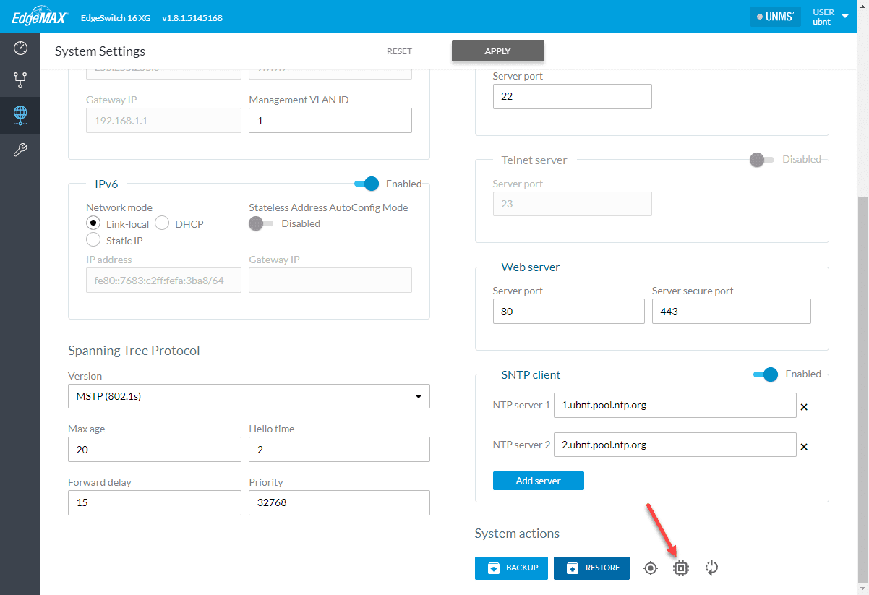Click the locate device target icon
869x595 pixels.
(651, 568)
